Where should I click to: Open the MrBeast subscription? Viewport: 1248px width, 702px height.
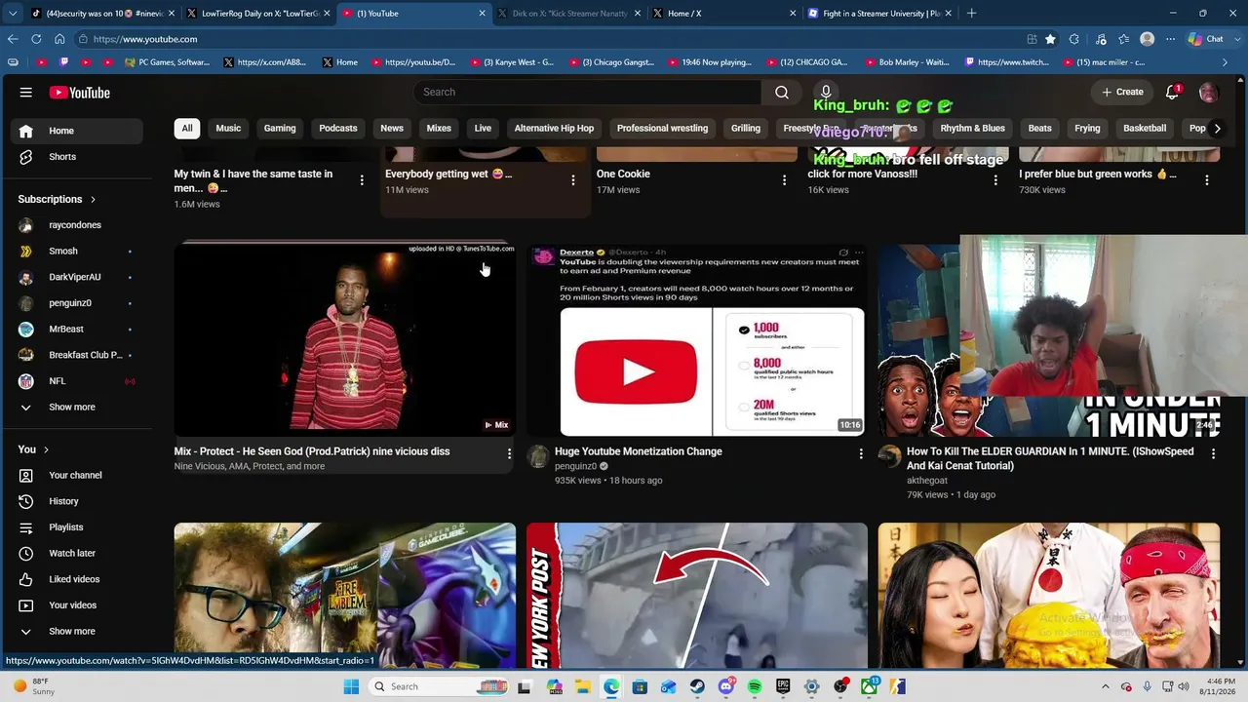(x=76, y=329)
